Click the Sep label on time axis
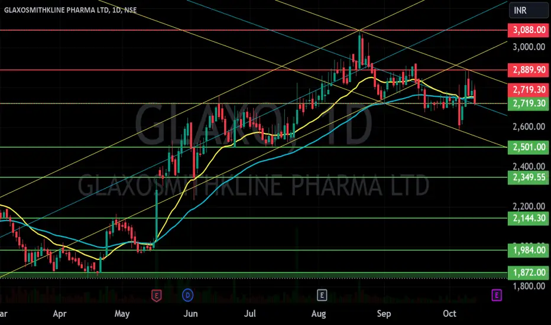This screenshot has height=325, width=551. point(384,314)
